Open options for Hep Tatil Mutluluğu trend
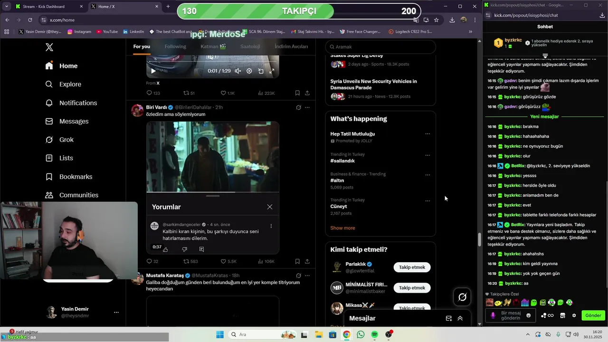The width and height of the screenshot is (608, 342). click(427, 134)
